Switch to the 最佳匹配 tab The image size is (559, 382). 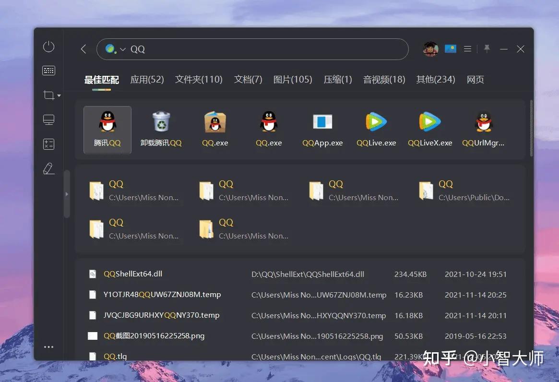pyautogui.click(x=102, y=80)
